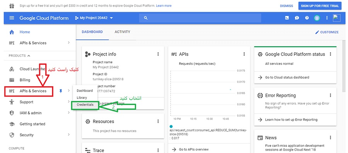348x153 pixels.
Task: Click All services normal status text
Action: pos(279,64)
